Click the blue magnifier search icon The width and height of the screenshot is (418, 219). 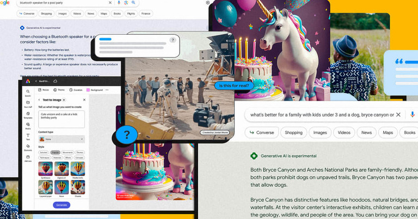(133, 3)
